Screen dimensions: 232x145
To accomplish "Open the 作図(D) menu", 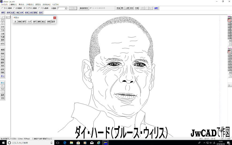I will 30,5.
